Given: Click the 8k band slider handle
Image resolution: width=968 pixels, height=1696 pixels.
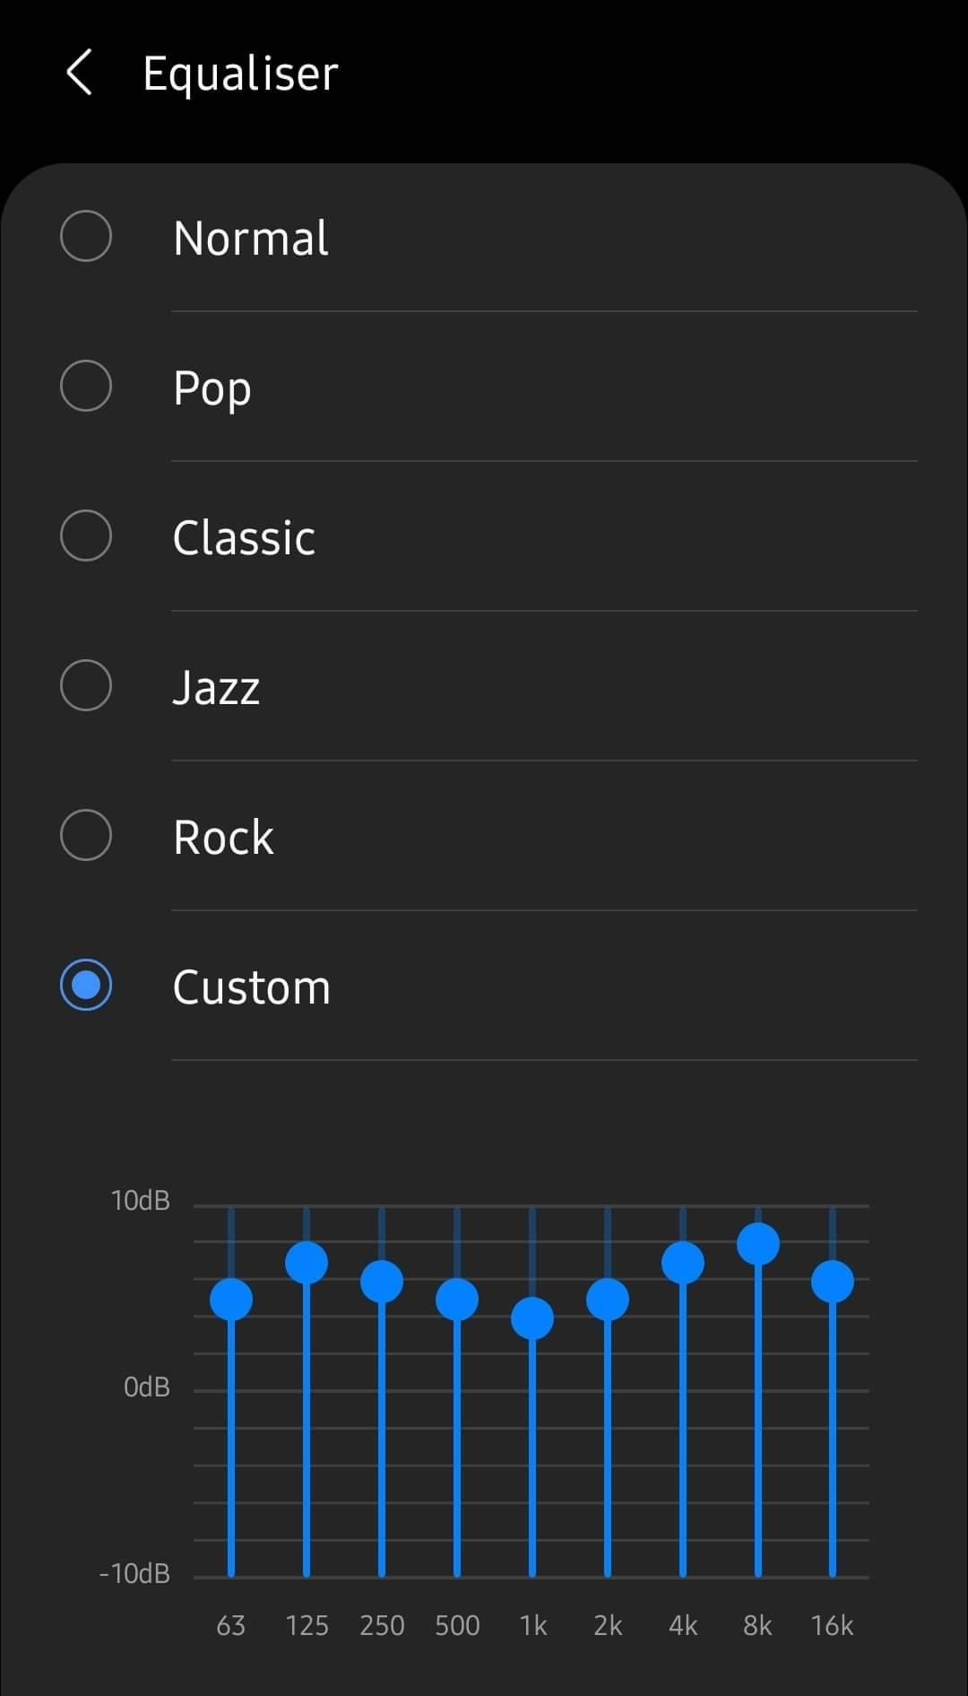Looking at the screenshot, I should tap(758, 1244).
